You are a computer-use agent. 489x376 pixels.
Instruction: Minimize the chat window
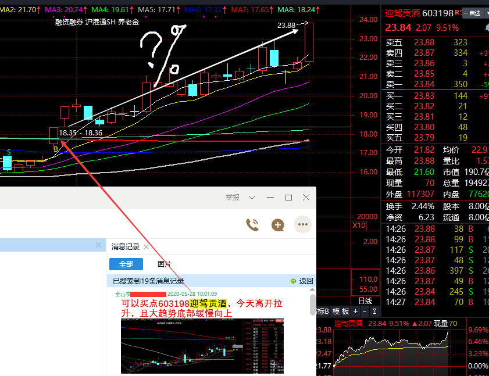click(270, 198)
